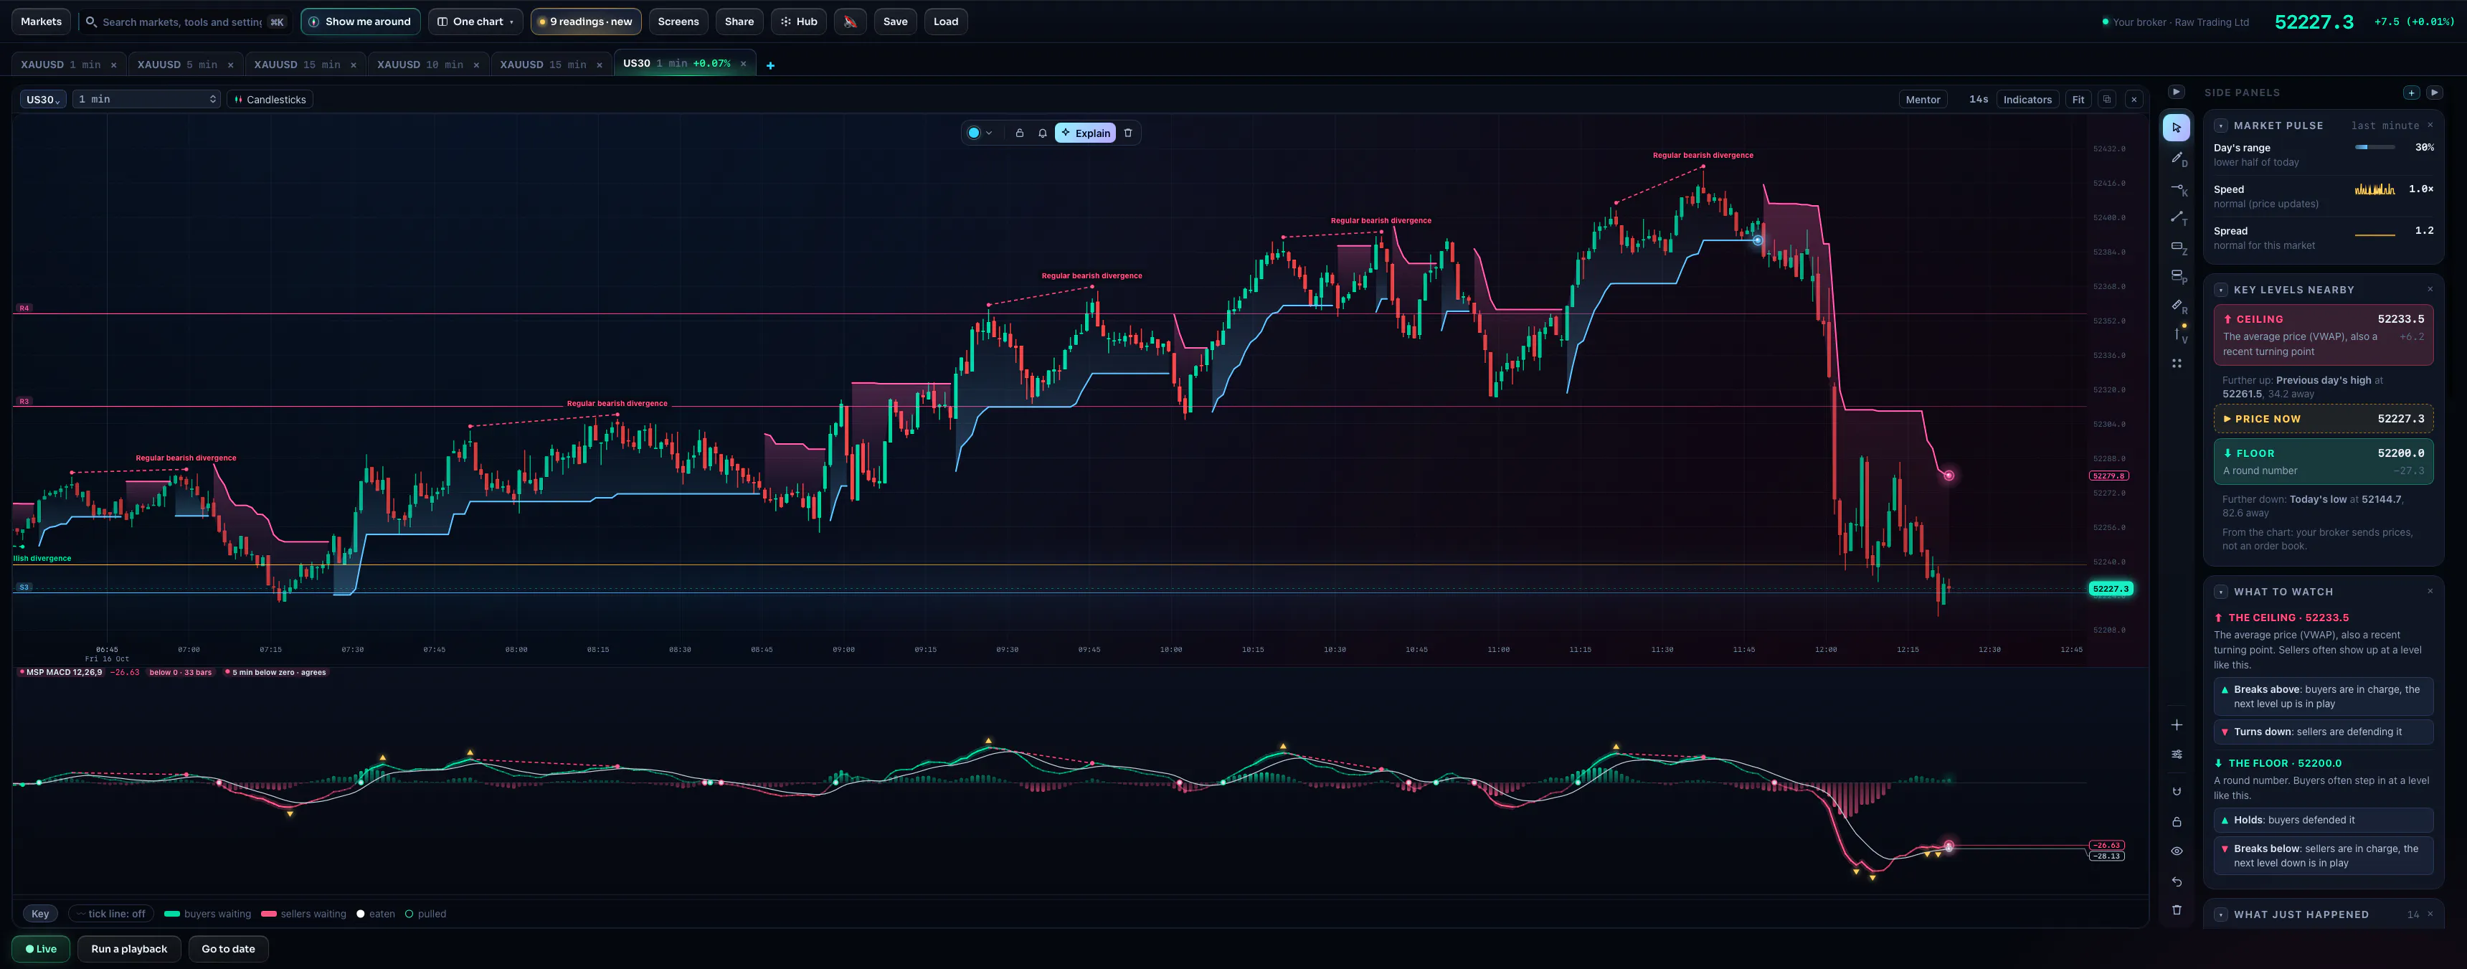Toggle the Live mode button

pyautogui.click(x=41, y=949)
